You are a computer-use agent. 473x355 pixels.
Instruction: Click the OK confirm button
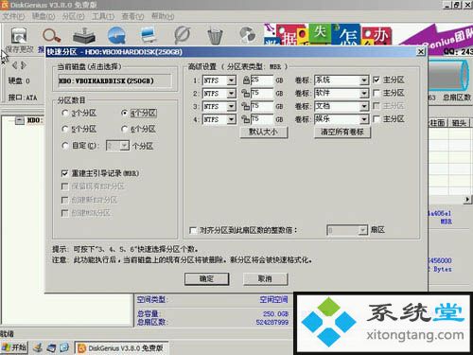[x=206, y=279]
